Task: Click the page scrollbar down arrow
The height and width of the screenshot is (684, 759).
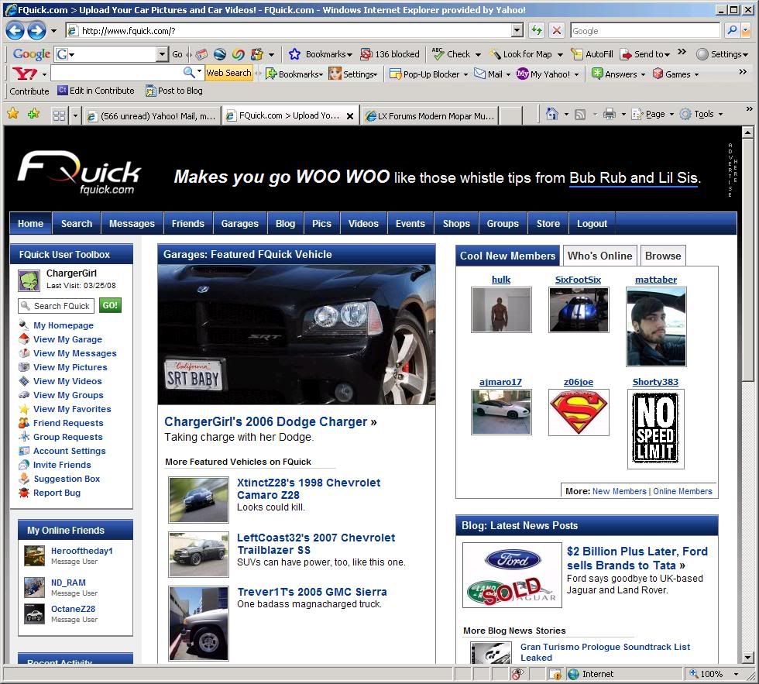Action: click(x=748, y=658)
